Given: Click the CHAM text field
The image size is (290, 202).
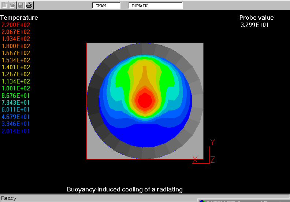Looking at the screenshot, I should [x=106, y=5].
